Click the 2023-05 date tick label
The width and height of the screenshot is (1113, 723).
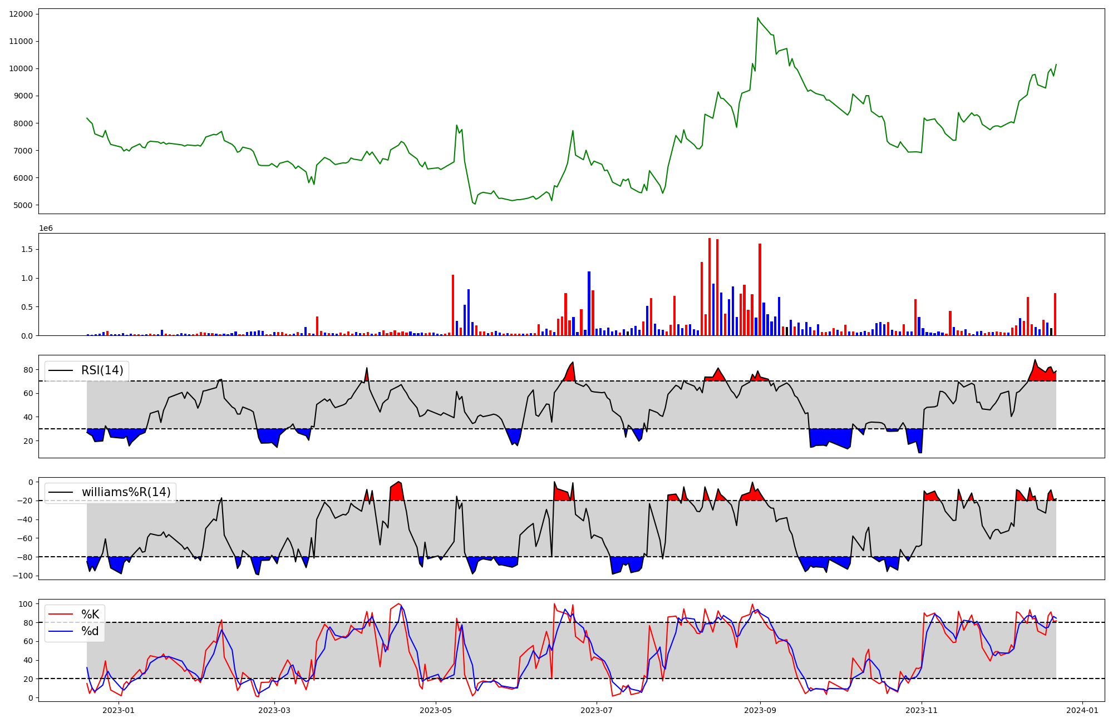click(x=436, y=710)
